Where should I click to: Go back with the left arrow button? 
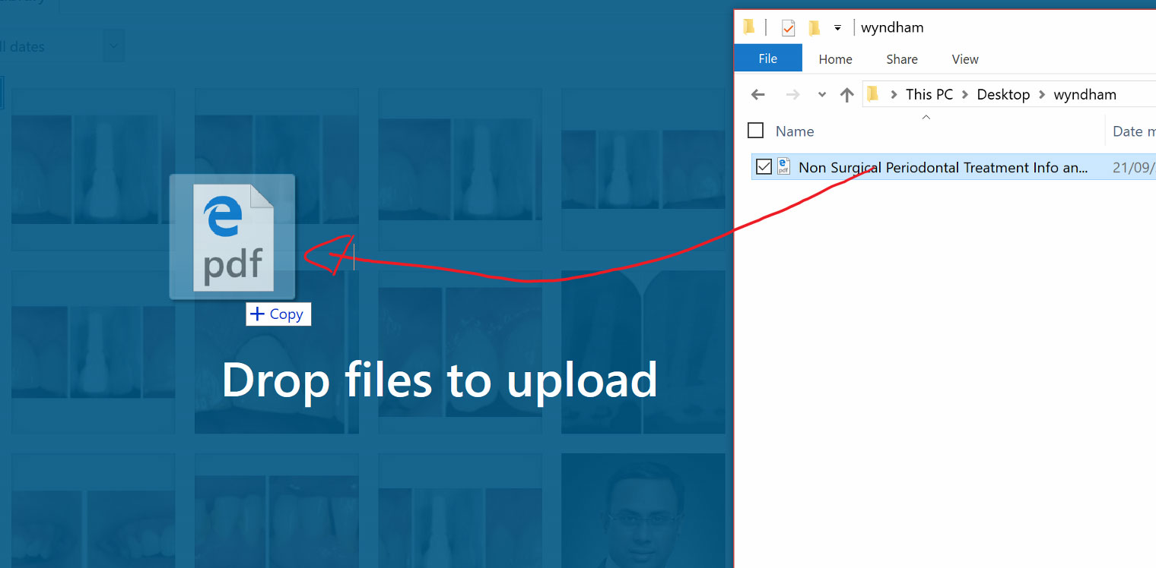[757, 95]
